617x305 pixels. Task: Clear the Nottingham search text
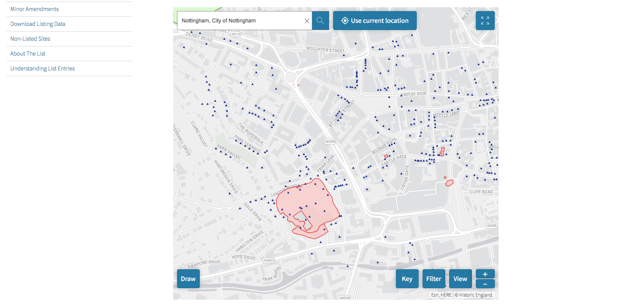click(x=307, y=21)
